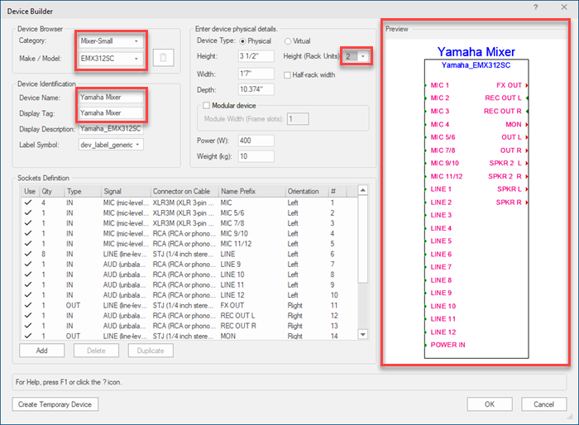Image resolution: width=579 pixels, height=425 pixels.
Task: Click Qty value 8 in LINE row
Action: coord(44,254)
